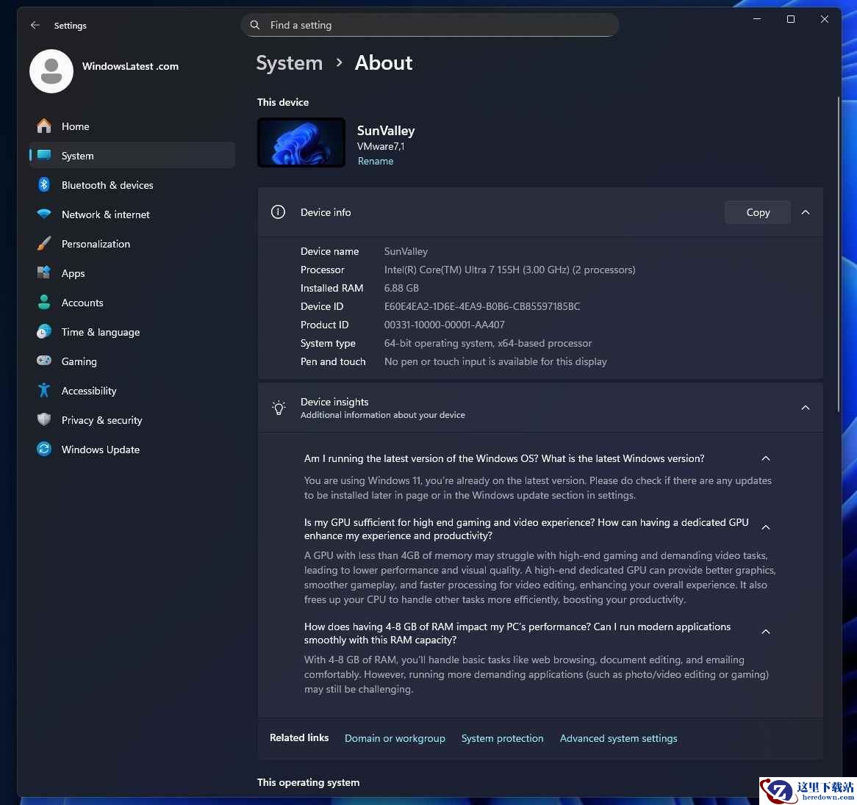This screenshot has height=805, width=857.
Task: Copy the device info
Action: [x=758, y=212]
